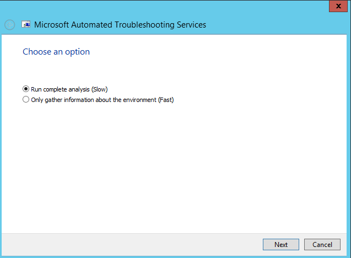Click the word 'Next' in the footer
This screenshot has height=258, width=351.
click(281, 245)
